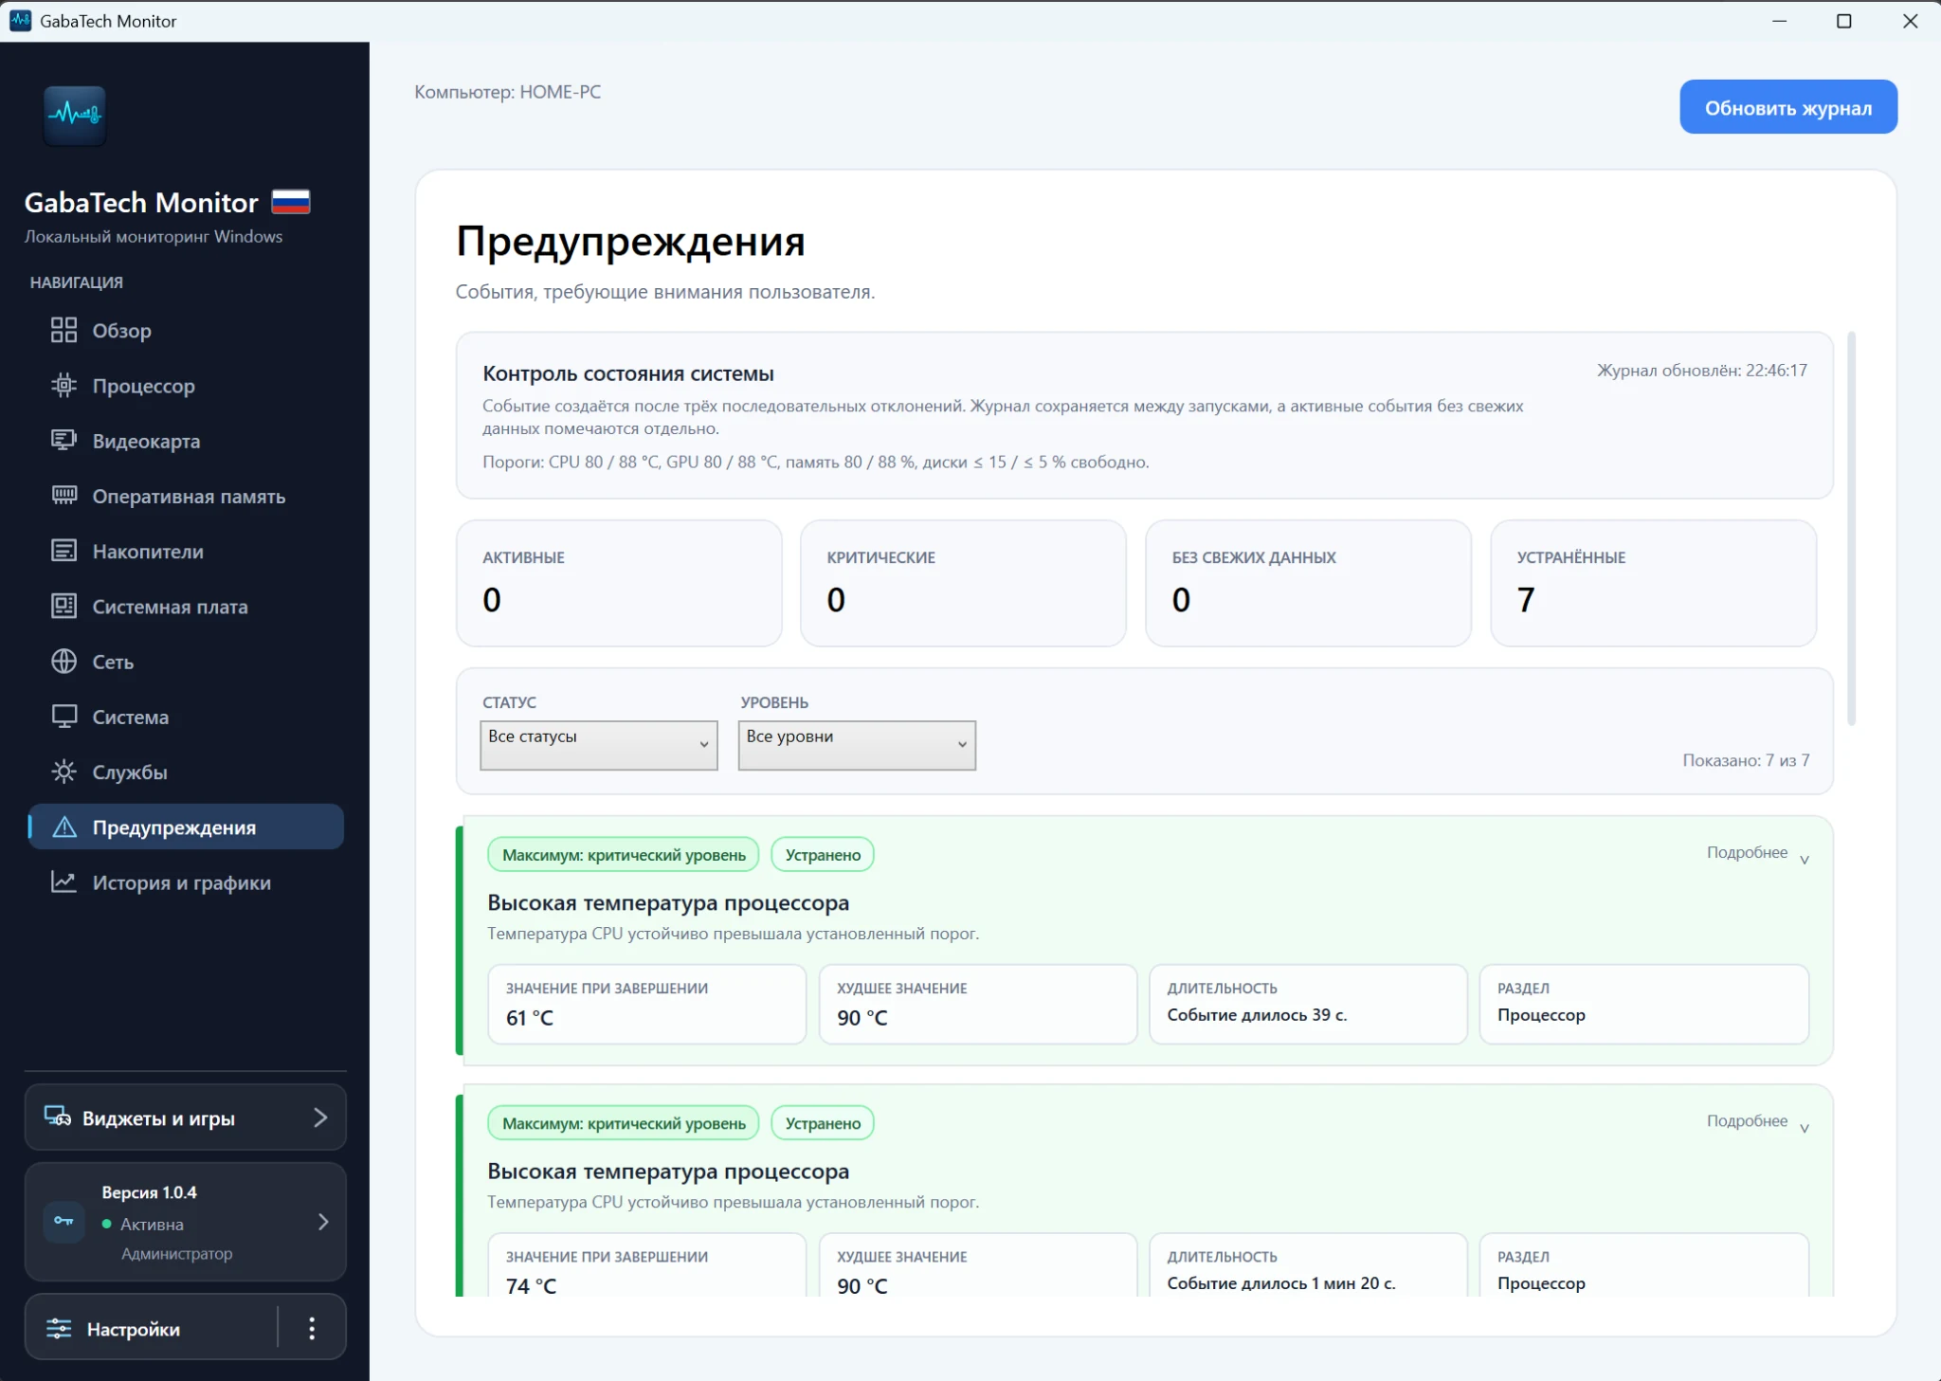The image size is (1941, 1381).
Task: Open Виджеты и игры panel
Action: point(186,1117)
